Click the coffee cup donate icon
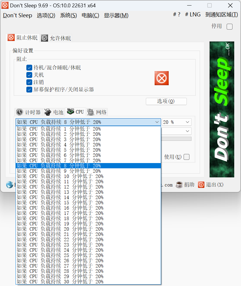This screenshot has height=286, width=241. [x=179, y=185]
